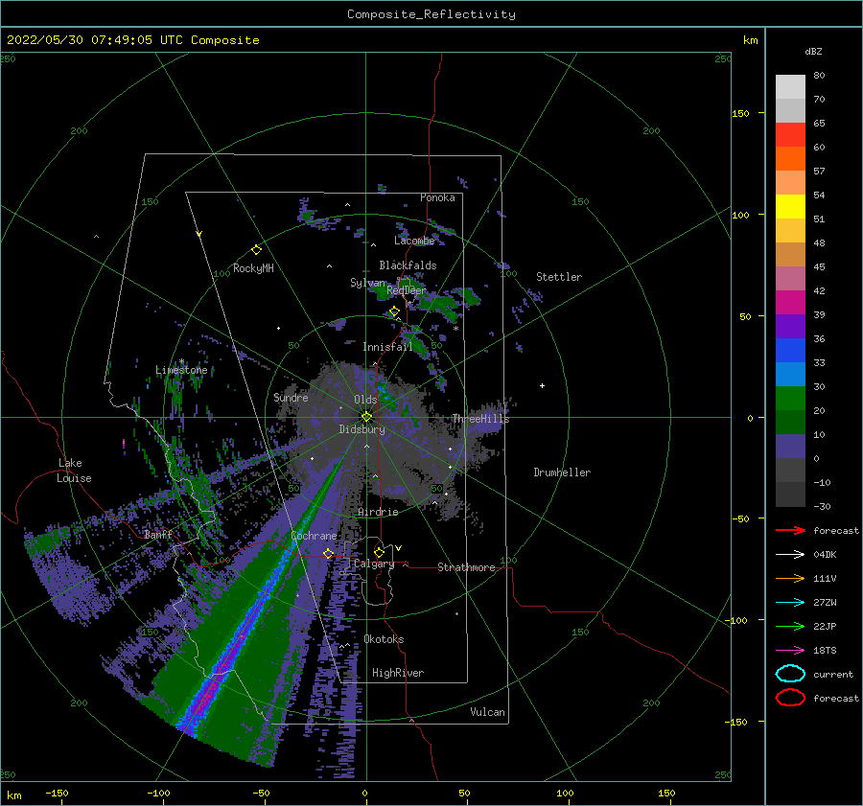Click the cyan current ellipse icon
Screen dimensions: 863x806
pos(790,674)
